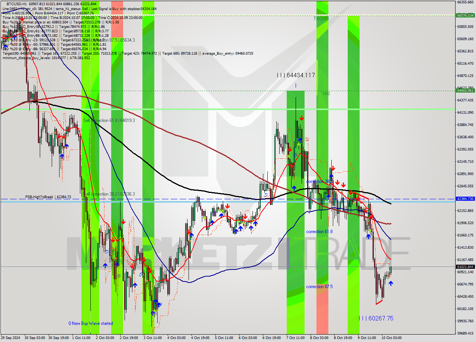Click the '0 New Buy Wave started' text
This screenshot has height=342, width=476.
tap(90, 323)
